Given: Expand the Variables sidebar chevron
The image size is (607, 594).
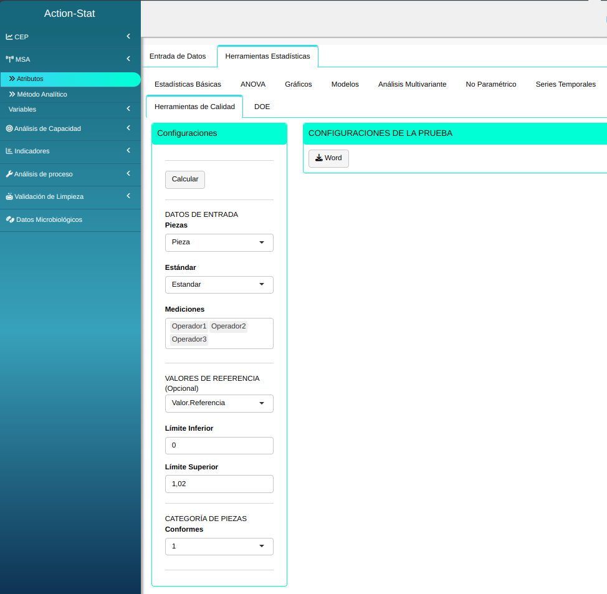Looking at the screenshot, I should click(x=128, y=109).
